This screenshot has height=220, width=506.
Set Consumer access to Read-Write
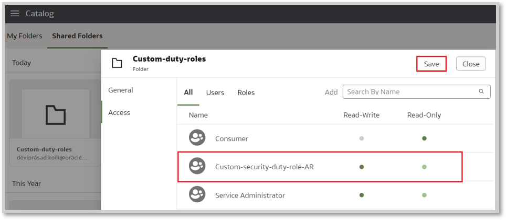tap(362, 138)
